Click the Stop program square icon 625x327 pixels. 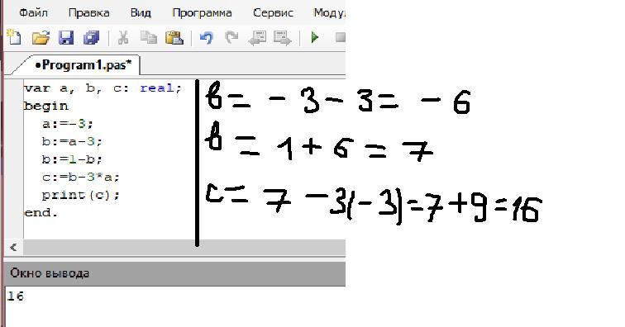click(340, 37)
